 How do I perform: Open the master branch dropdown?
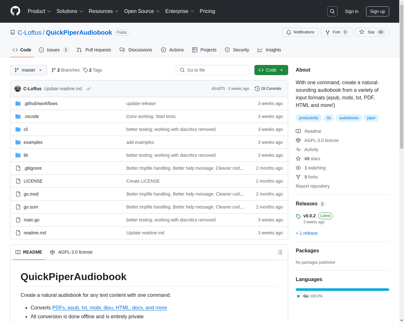point(28,70)
